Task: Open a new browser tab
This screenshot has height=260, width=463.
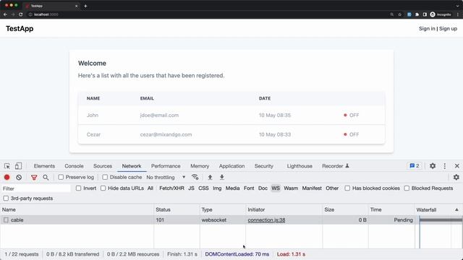Action: pyautogui.click(x=85, y=6)
